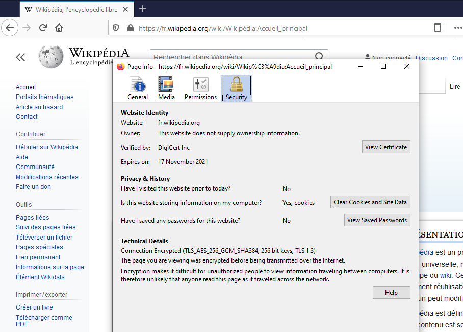Collapse the Wikipédia sidebar with the chevrons
This screenshot has width=463, height=332.
[x=20, y=57]
